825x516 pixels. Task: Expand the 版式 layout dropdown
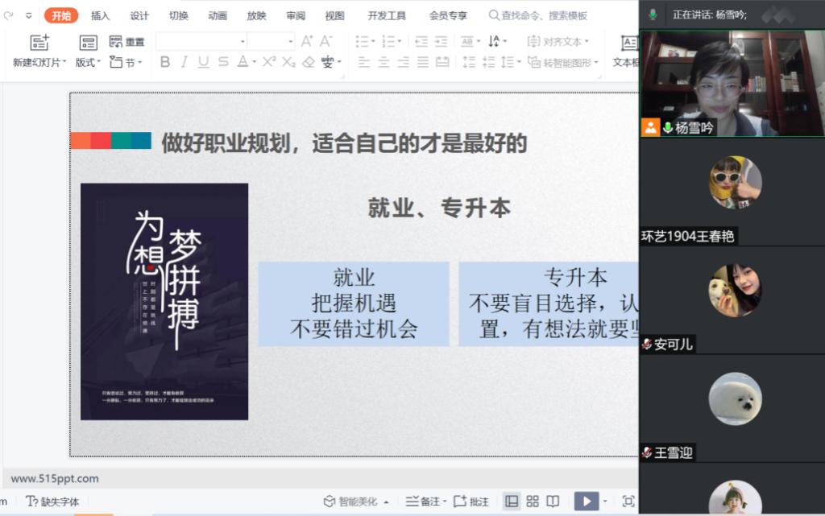coord(88,62)
